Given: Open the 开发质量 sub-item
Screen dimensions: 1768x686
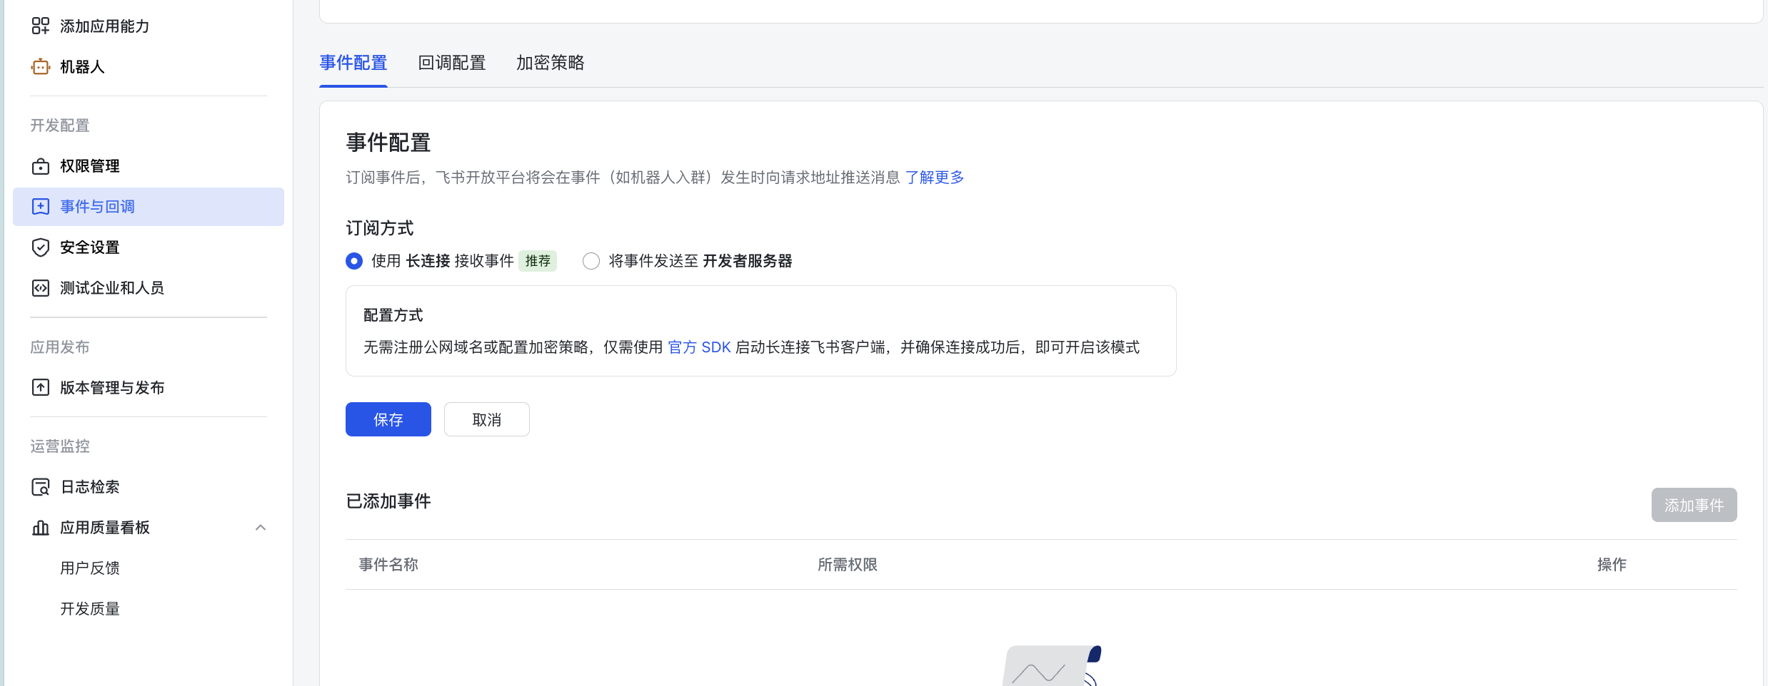Looking at the screenshot, I should coord(90,608).
